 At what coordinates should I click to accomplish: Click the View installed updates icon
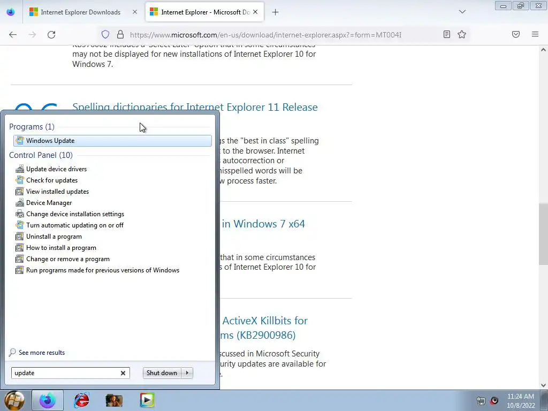tap(20, 192)
